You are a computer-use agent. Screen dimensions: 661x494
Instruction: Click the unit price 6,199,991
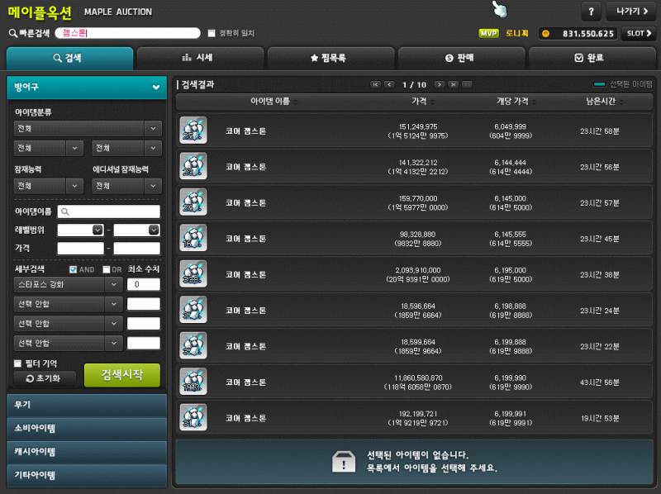pos(510,414)
